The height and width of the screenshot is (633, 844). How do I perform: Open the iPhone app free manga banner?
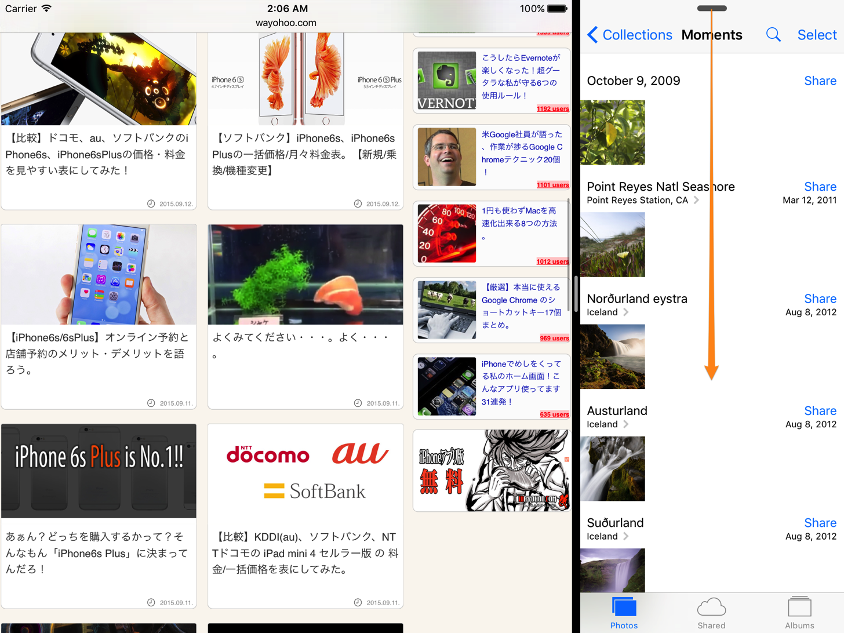[x=492, y=470]
